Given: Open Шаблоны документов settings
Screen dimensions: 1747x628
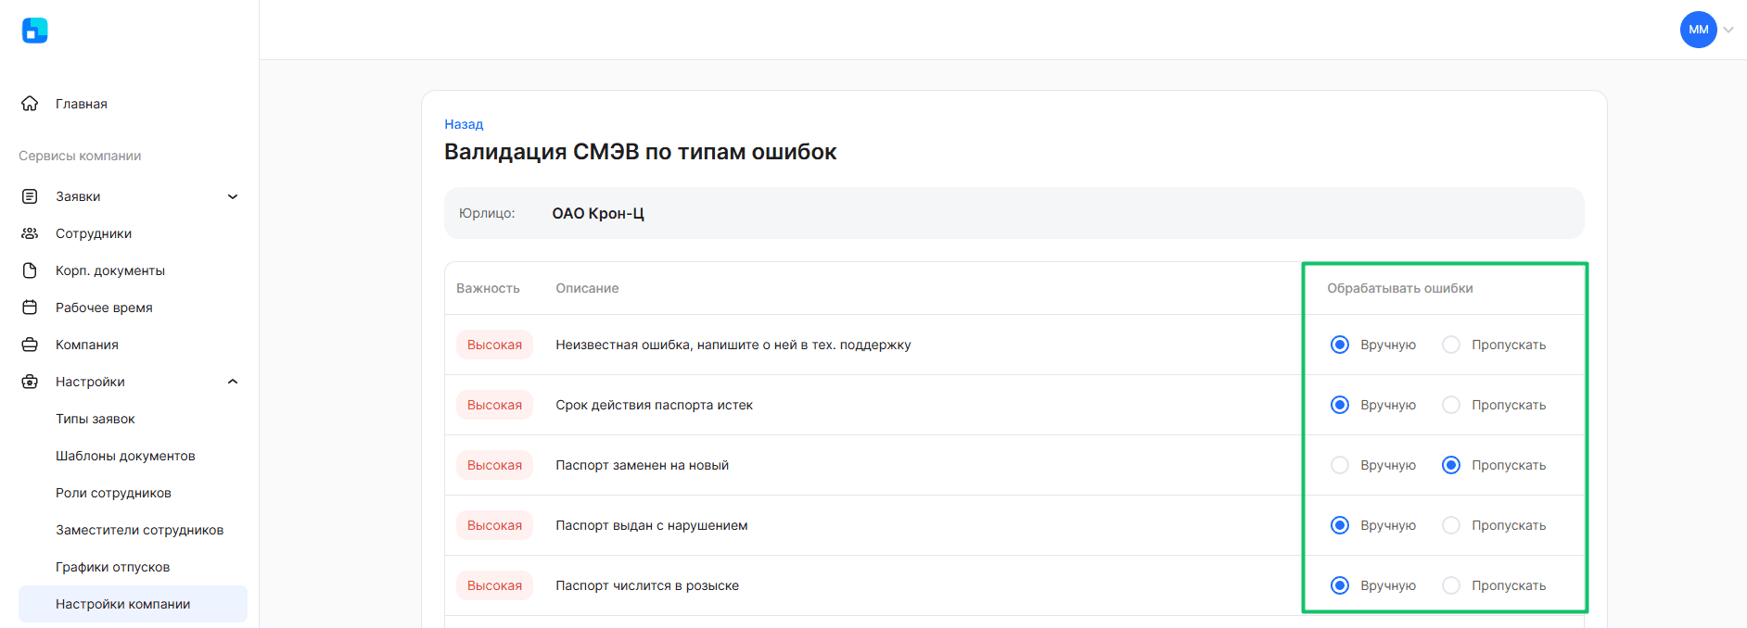Looking at the screenshot, I should (125, 456).
